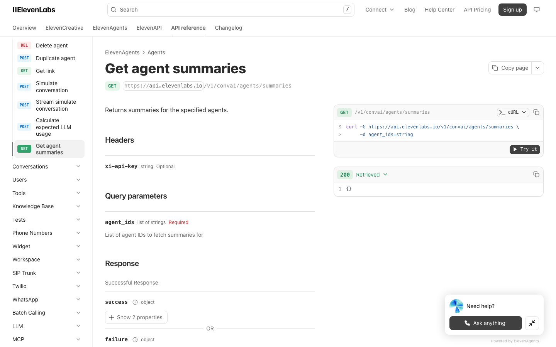The height and width of the screenshot is (347, 556).
Task: Click the ElevenLabs assistant avatar icon
Action: coord(456,306)
